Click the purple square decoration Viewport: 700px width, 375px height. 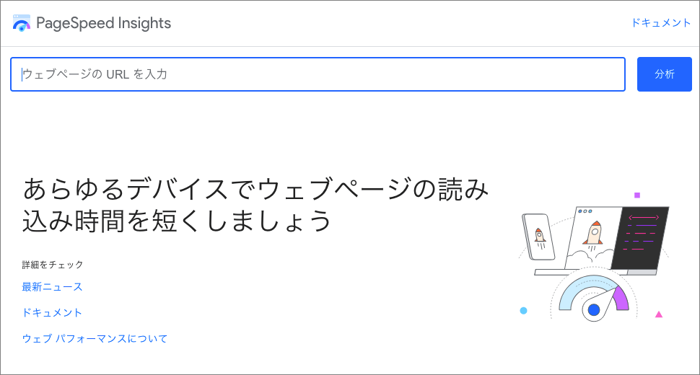click(637, 195)
